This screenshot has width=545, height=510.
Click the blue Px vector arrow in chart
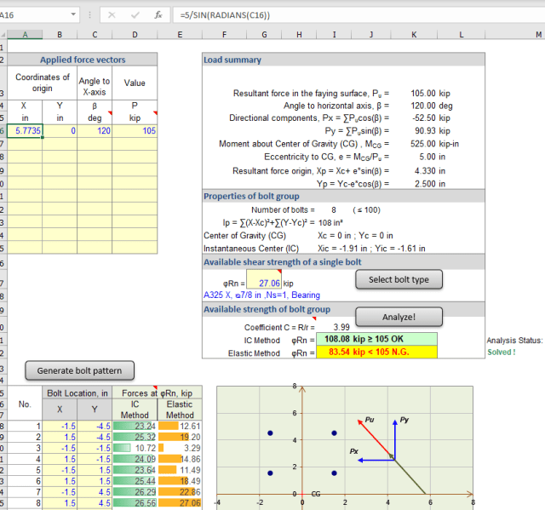coord(375,460)
